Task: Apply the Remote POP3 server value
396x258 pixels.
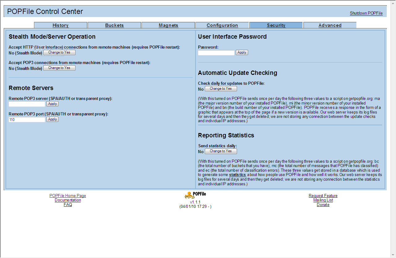Action: tap(53, 104)
